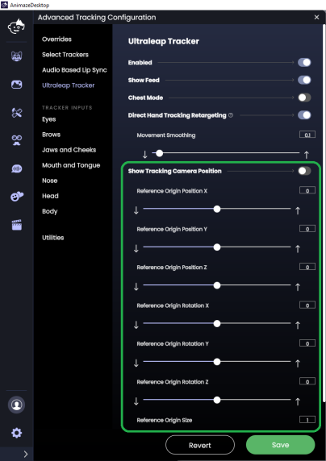Turn off the Show Feed toggle
Viewport: 326px width, 461px height.
click(304, 80)
